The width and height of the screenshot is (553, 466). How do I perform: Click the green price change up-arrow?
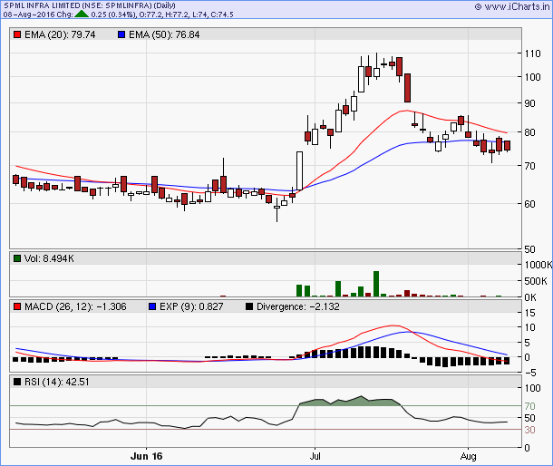[82, 15]
